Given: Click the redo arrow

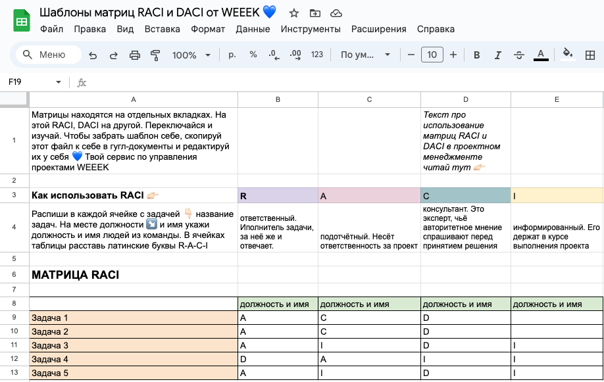Looking at the screenshot, I should 114,55.
